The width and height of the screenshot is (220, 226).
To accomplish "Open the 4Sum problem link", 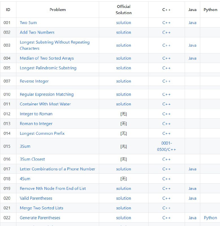I will point(25,179).
